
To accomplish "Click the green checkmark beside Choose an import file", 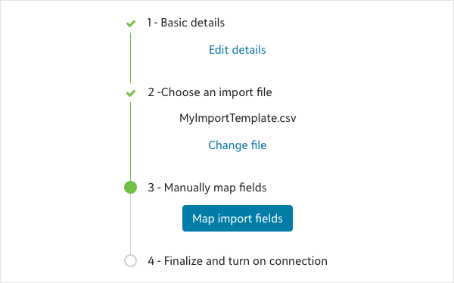I will [x=131, y=93].
